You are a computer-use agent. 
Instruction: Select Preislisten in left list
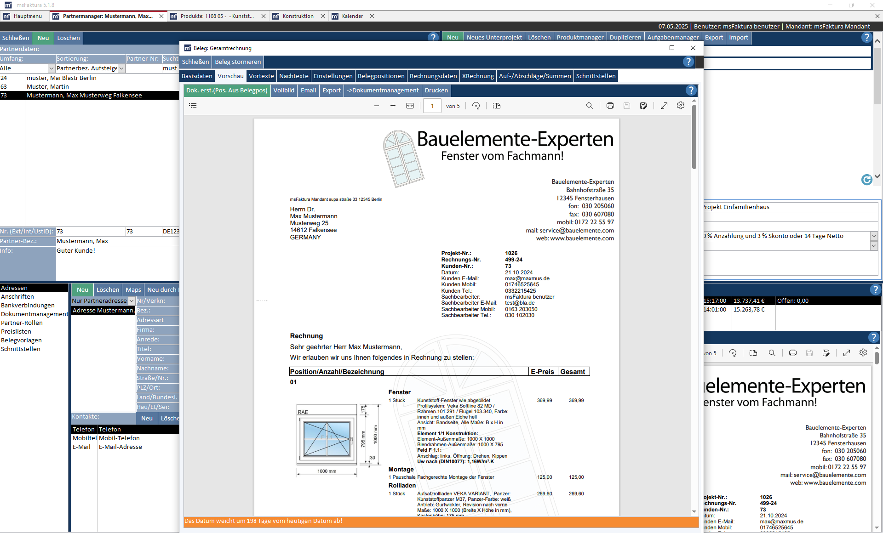point(16,331)
